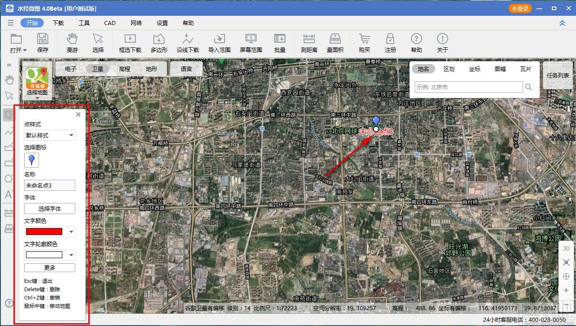This screenshot has height=326, width=576.
Task: Select hand pan tool in left sidebar
Action: click(x=9, y=80)
